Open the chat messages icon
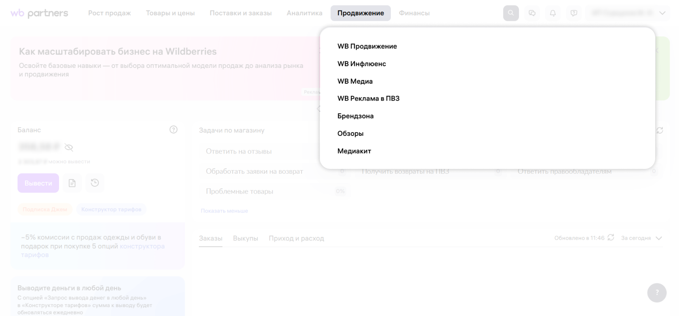The width and height of the screenshot is (679, 316). 532,13
